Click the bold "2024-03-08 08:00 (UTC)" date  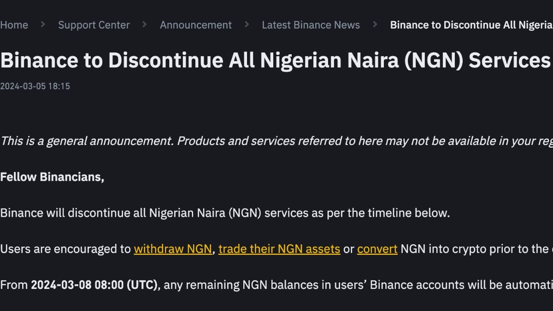pos(94,285)
